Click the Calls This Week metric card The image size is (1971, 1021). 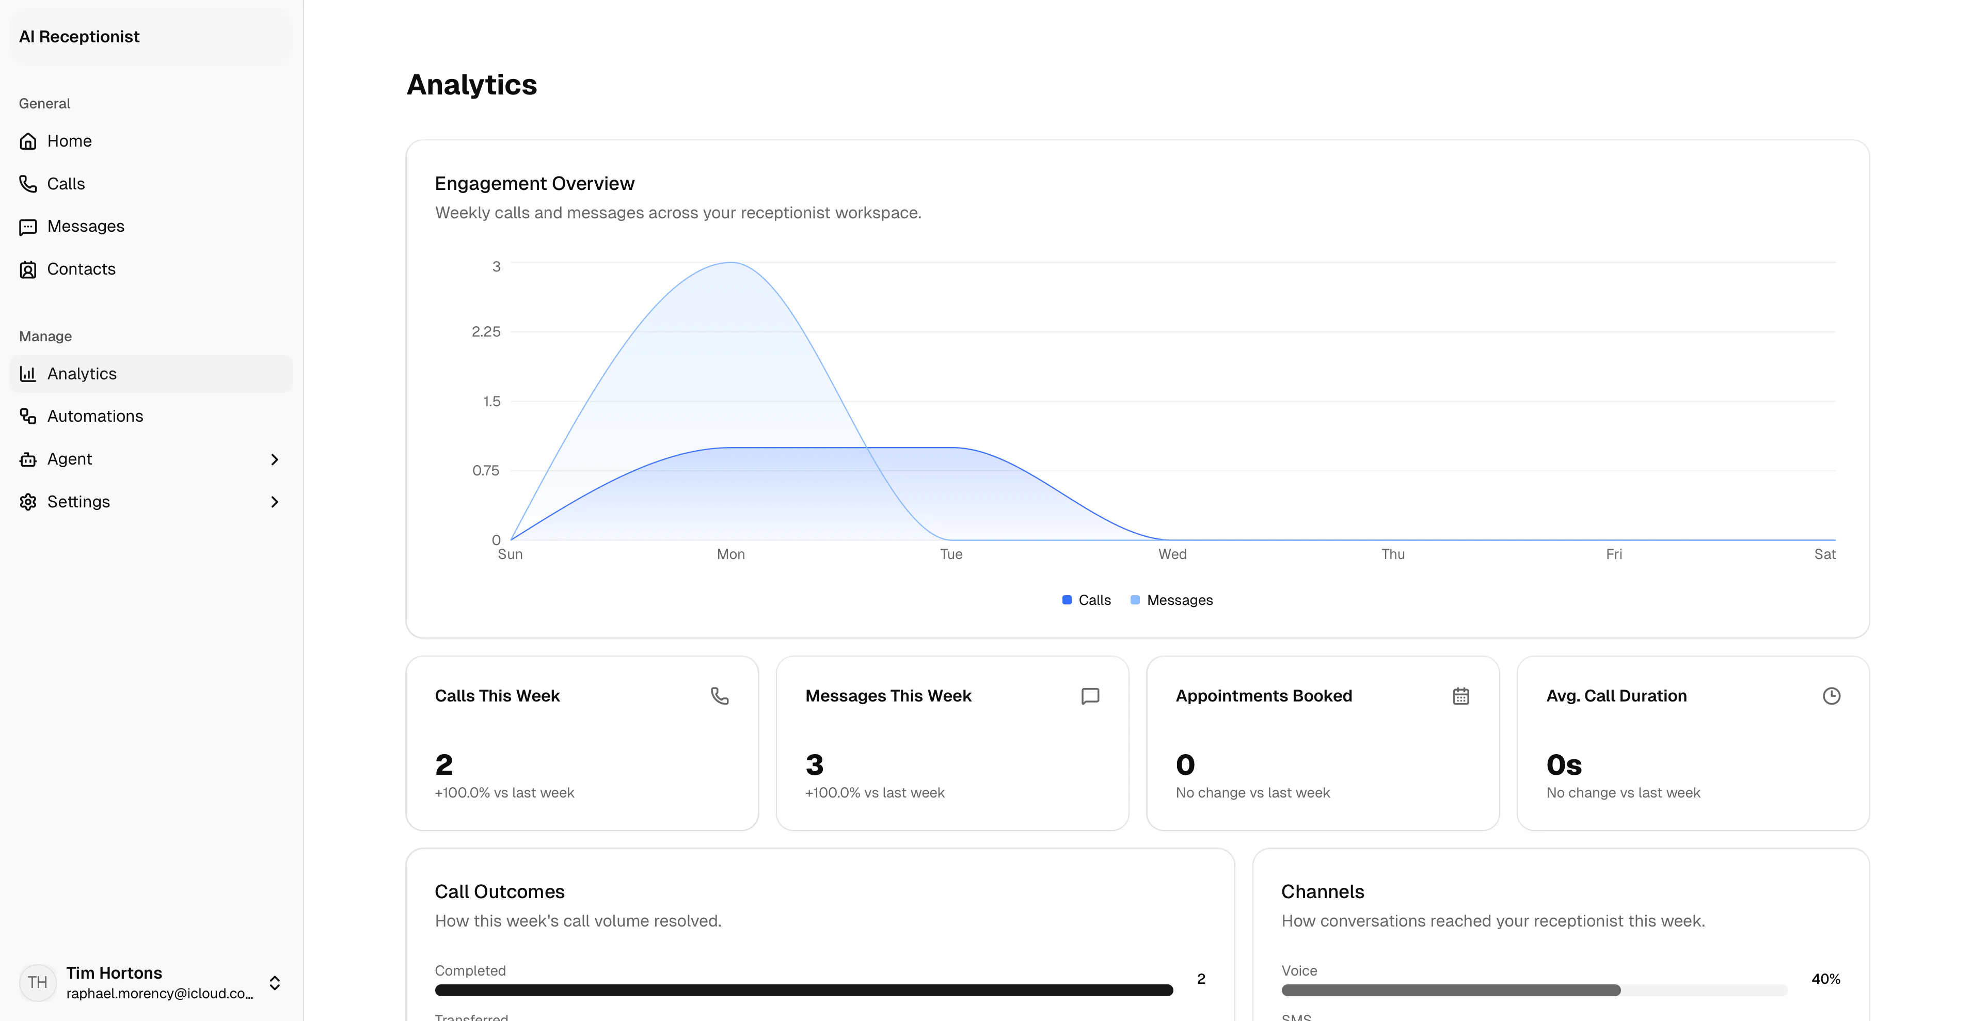(x=581, y=743)
